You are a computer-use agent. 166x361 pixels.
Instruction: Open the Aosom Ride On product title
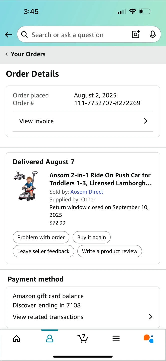click(x=100, y=179)
